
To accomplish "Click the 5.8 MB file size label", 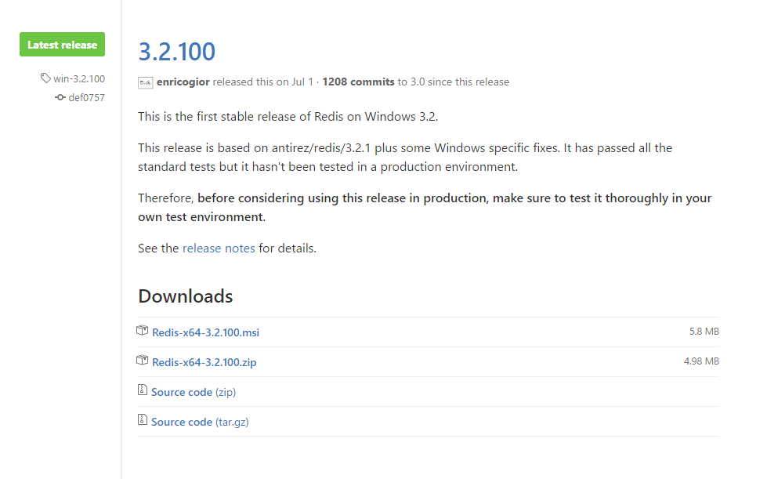I will (704, 332).
